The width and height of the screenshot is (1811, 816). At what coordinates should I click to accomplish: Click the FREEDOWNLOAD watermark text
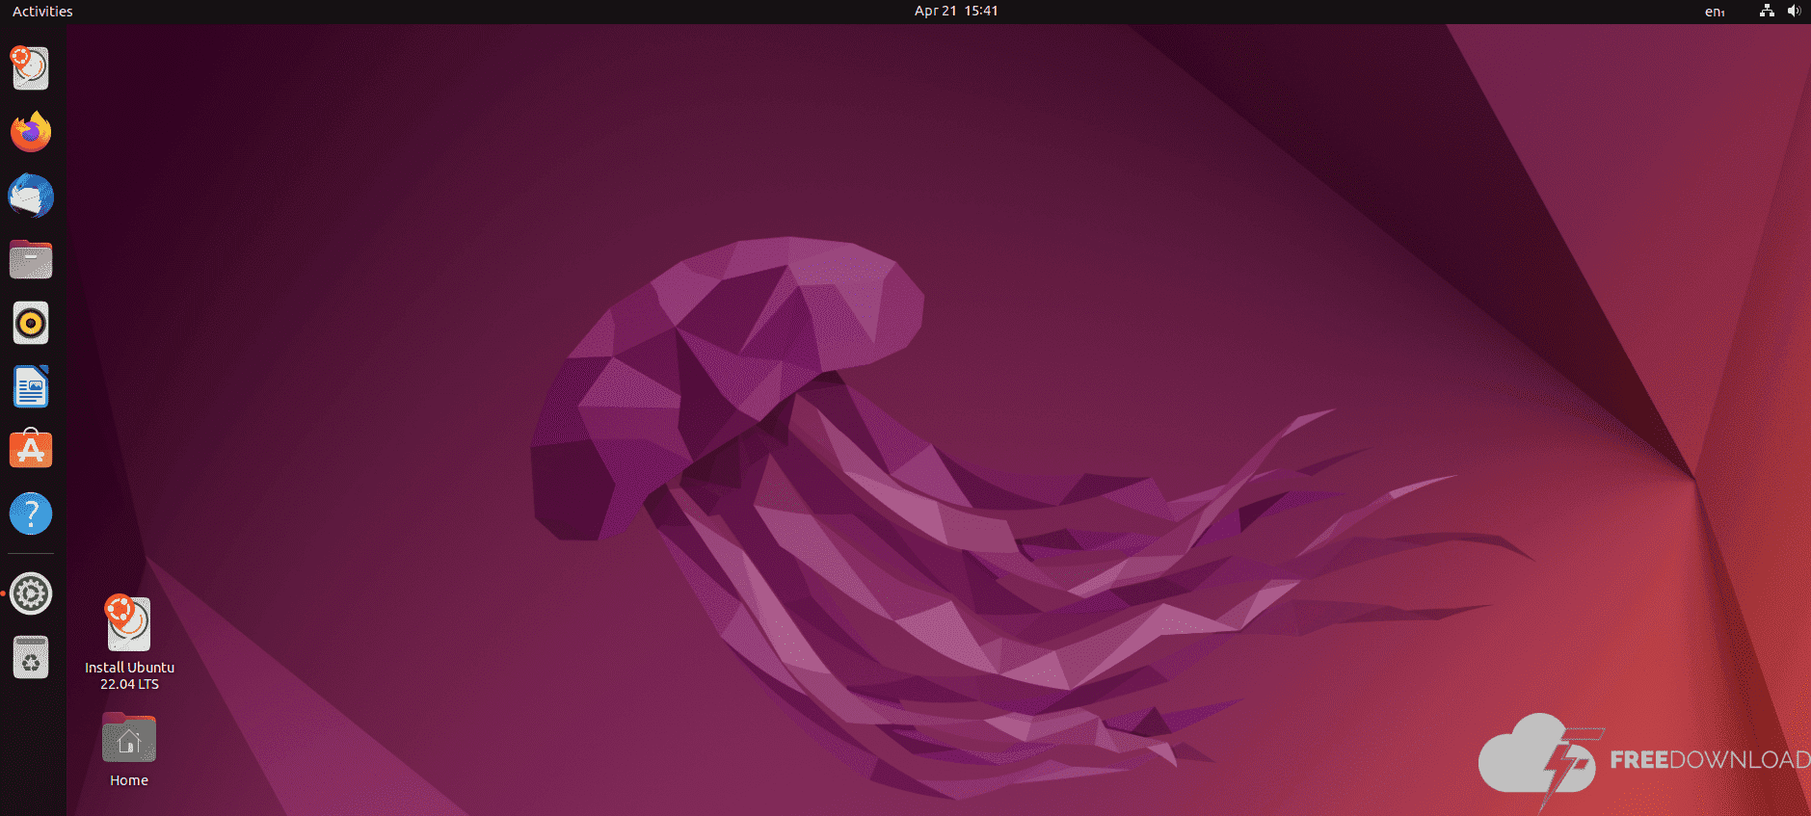(1709, 760)
